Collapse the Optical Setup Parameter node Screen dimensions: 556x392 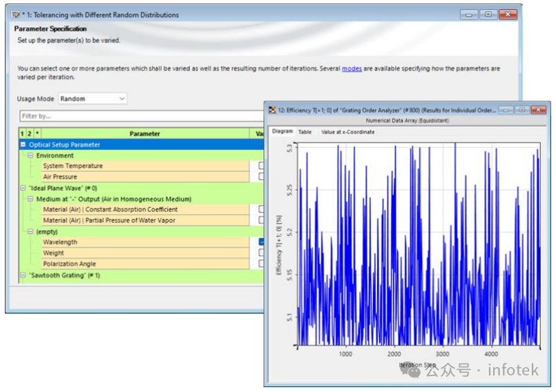[x=23, y=144]
